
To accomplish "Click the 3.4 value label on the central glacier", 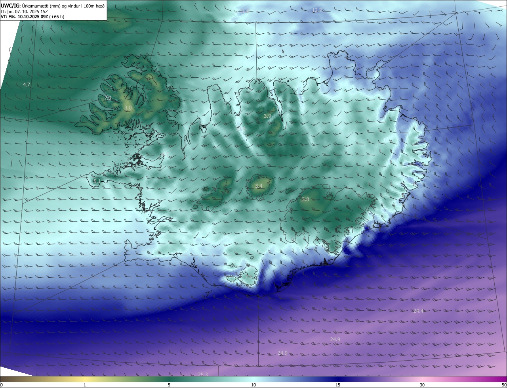I will 259,186.
